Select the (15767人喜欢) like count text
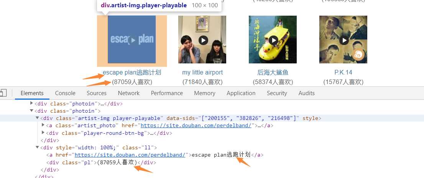This screenshot has height=178, width=424. click(343, 82)
